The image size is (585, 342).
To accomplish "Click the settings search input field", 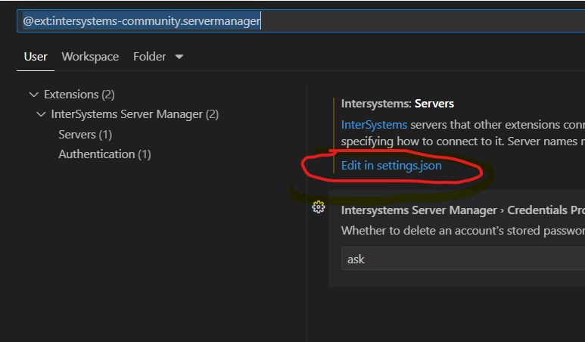I will point(300,21).
